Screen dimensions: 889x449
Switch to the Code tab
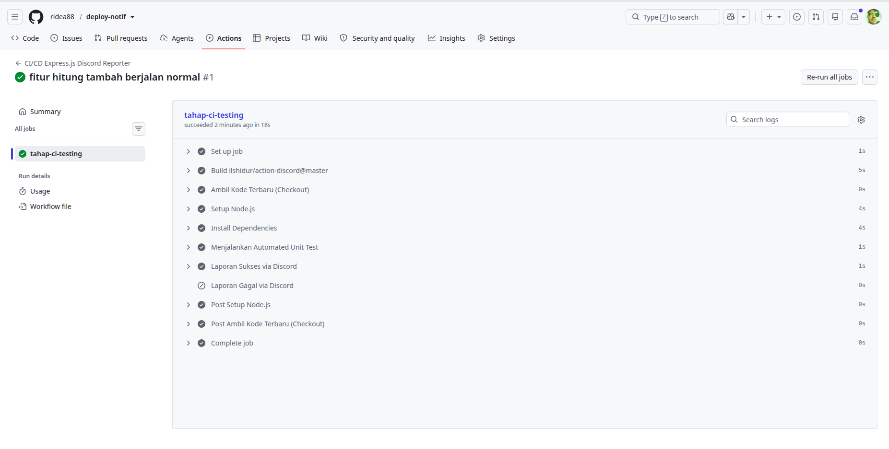coord(25,38)
